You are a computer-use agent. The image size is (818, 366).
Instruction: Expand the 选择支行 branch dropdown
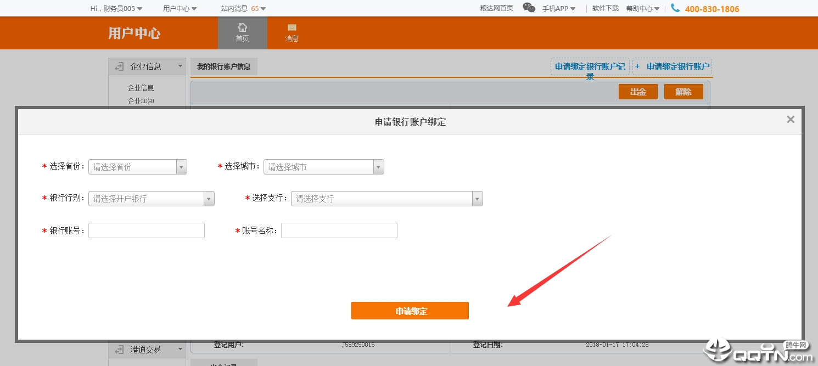pos(386,199)
